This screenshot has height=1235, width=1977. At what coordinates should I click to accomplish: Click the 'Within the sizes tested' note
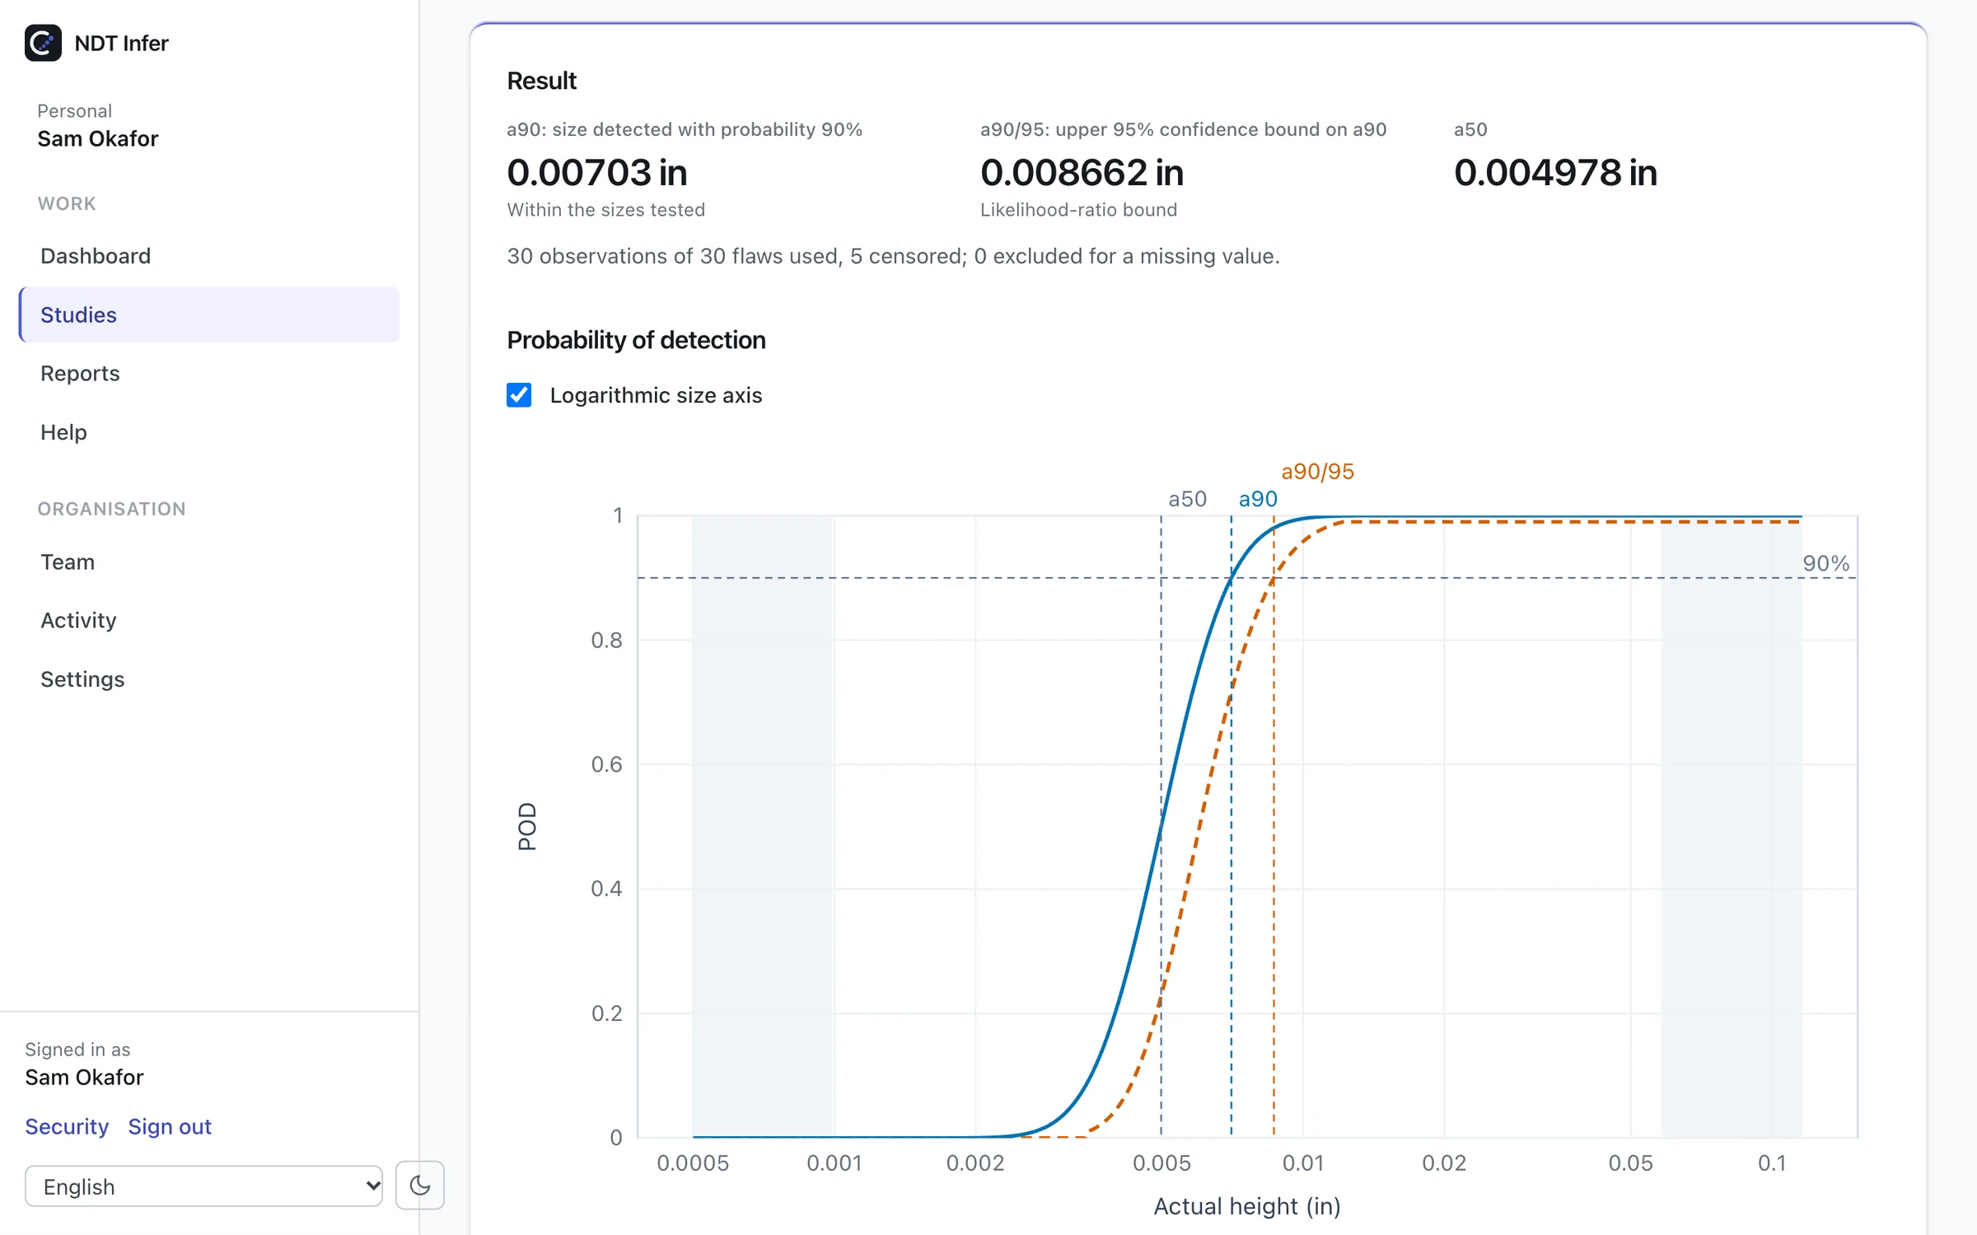pos(605,210)
